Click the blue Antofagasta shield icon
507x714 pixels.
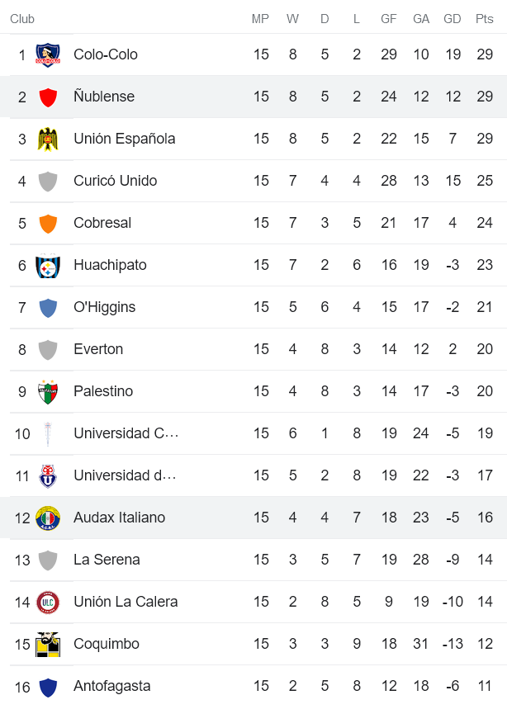click(48, 687)
